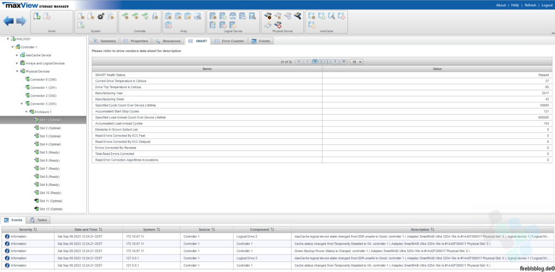Click the information icon of Logical Drive 2 first event
Image resolution: width=555 pixels, height=272 pixels.
[7, 236]
